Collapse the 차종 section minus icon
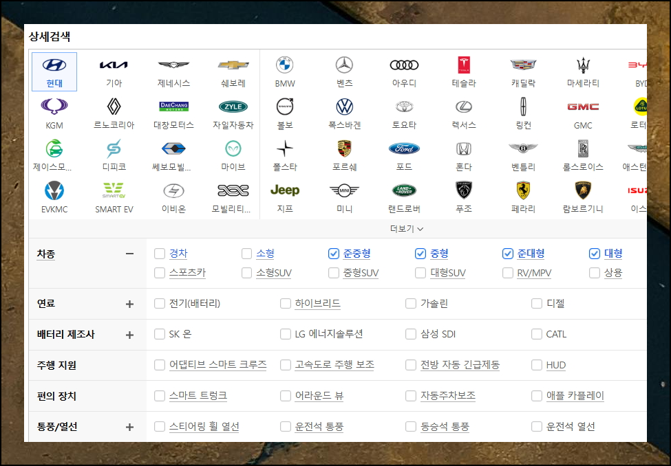Viewport: 671px width, 466px height. (129, 254)
